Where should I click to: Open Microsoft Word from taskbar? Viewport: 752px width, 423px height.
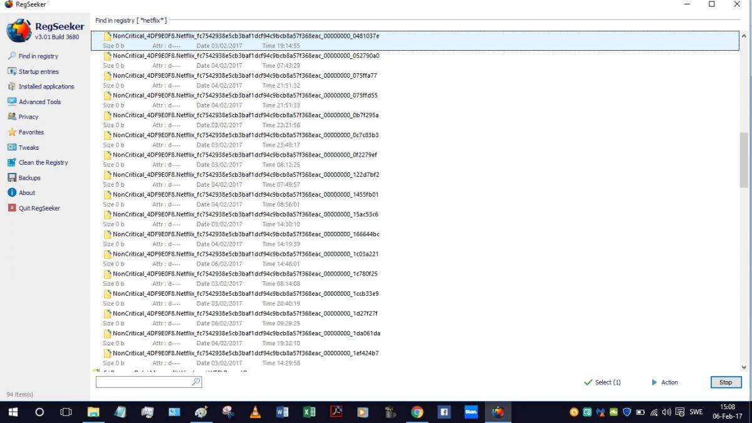[282, 412]
